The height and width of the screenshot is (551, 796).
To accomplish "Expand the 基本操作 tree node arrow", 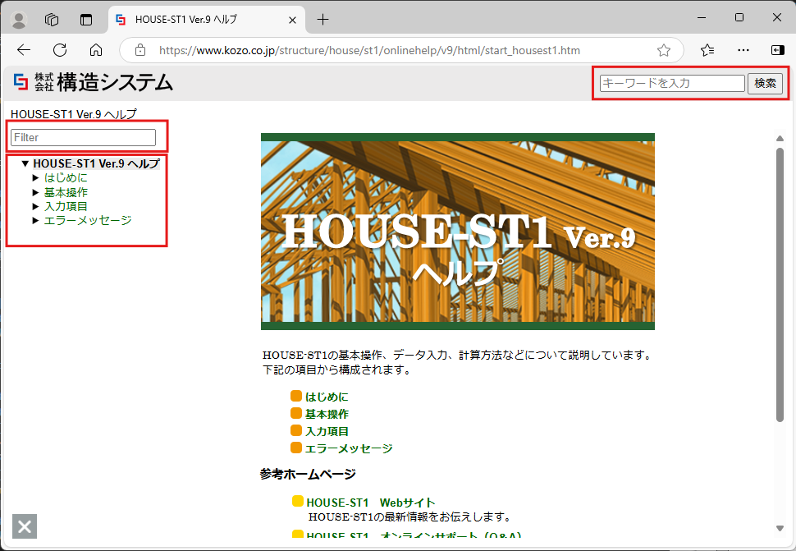I will click(x=35, y=192).
